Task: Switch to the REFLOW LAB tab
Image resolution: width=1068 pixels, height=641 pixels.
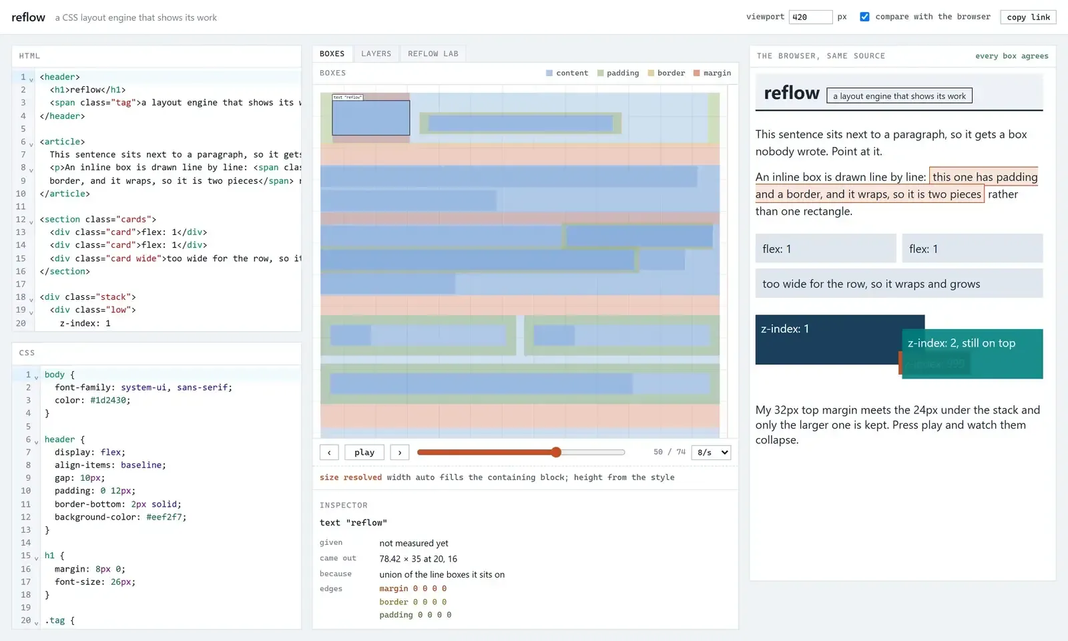Action: (x=433, y=53)
